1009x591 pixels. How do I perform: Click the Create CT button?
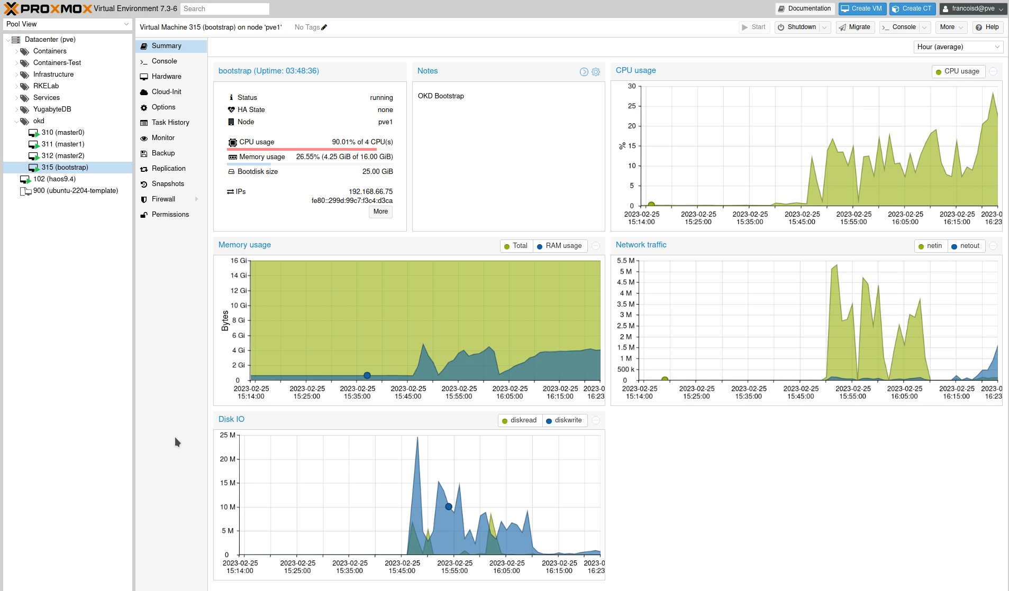click(x=913, y=9)
